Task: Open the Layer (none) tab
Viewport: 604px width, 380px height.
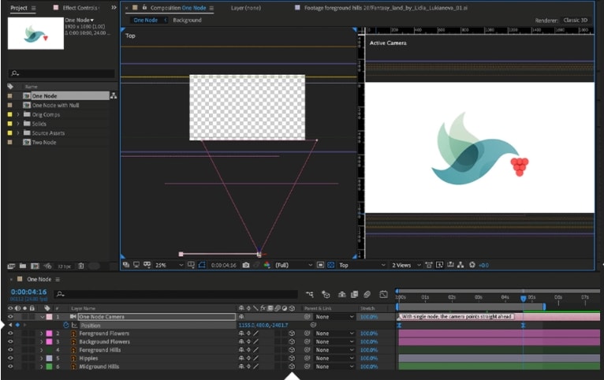Action: (x=246, y=8)
